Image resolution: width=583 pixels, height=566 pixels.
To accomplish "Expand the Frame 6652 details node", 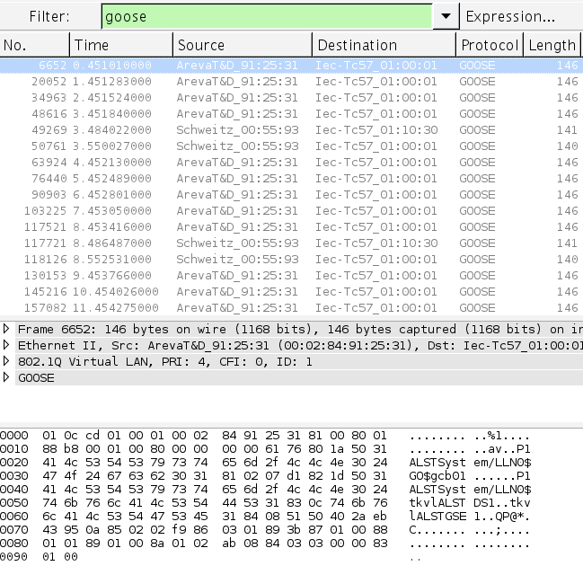I will pos(6,329).
